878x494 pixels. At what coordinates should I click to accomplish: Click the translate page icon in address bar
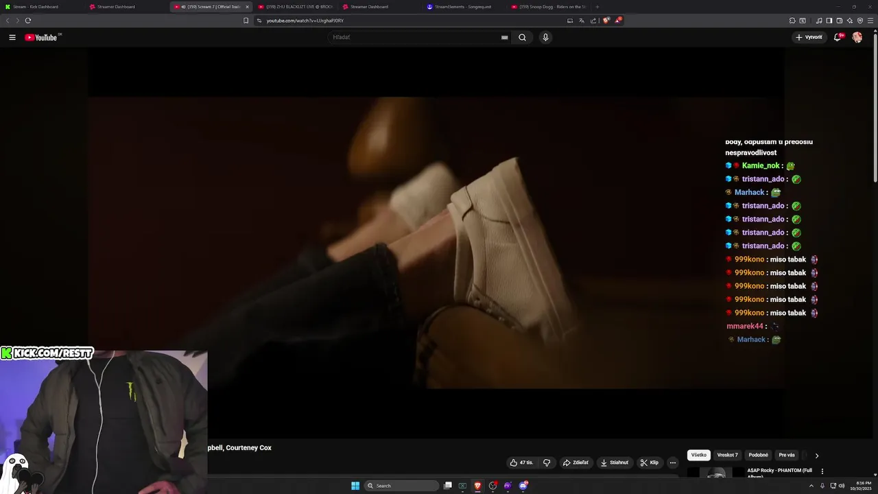pyautogui.click(x=582, y=21)
